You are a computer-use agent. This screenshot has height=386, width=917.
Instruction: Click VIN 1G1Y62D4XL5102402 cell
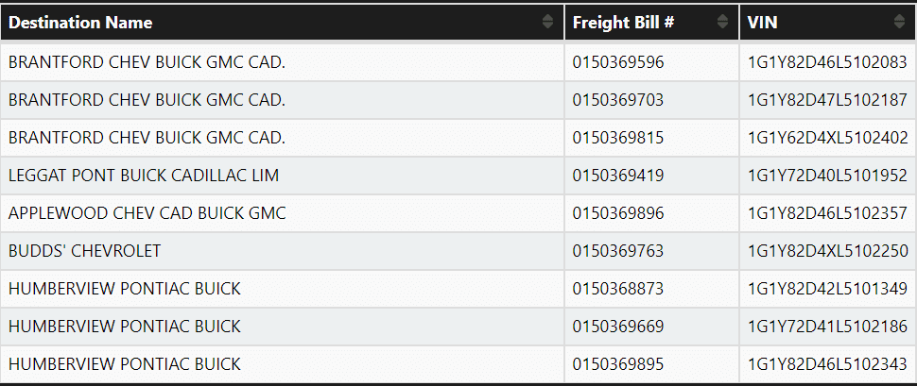point(827,138)
